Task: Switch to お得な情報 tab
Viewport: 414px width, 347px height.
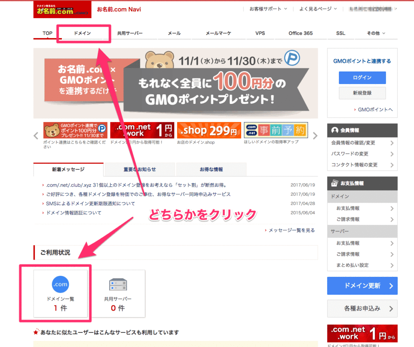Action: (x=211, y=169)
